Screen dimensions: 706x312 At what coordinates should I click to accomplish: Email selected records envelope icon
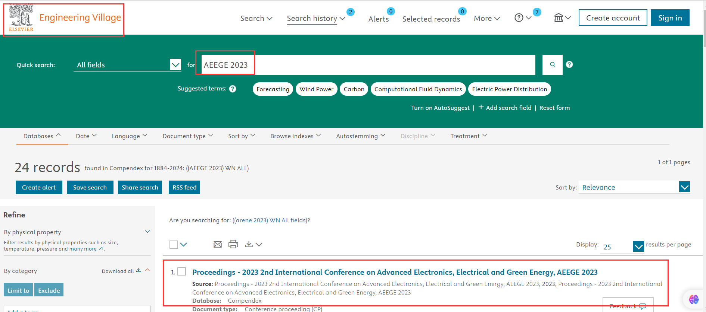(x=218, y=245)
